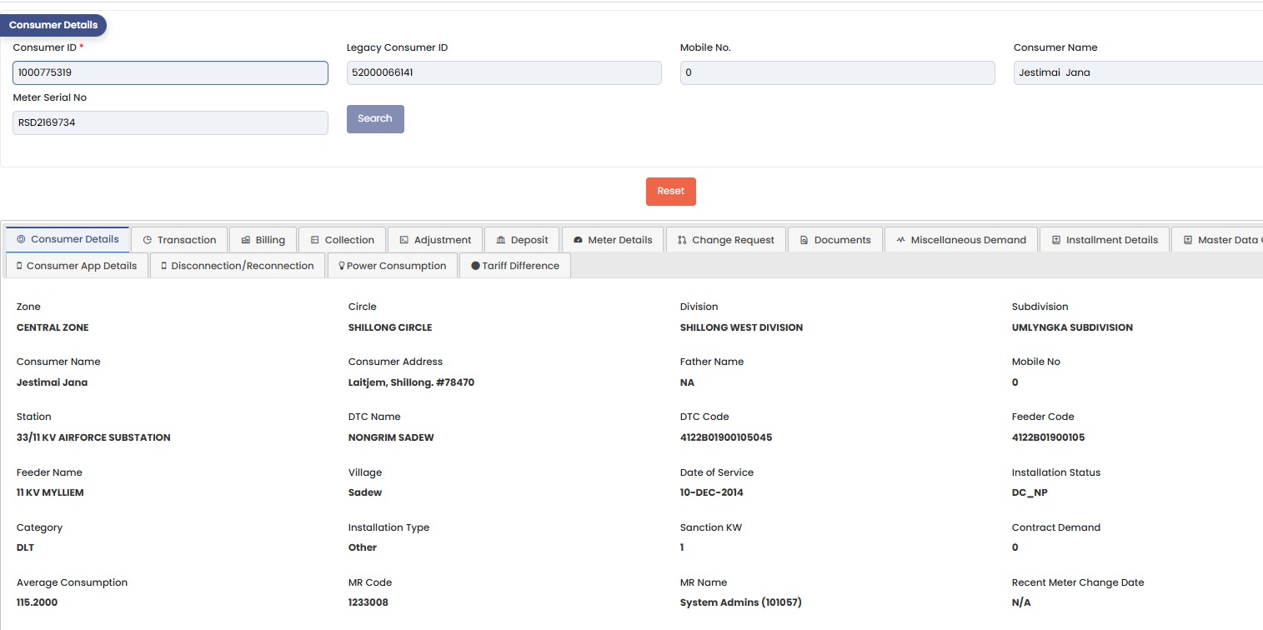The width and height of the screenshot is (1263, 630).
Task: Open the Collection tab
Action: [x=342, y=240]
